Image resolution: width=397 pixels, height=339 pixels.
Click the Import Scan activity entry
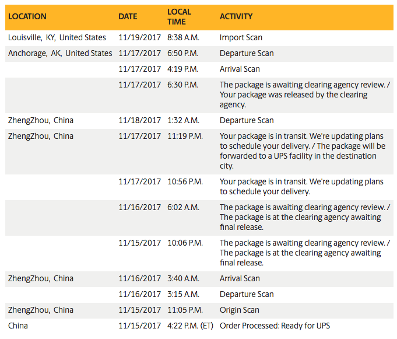tap(241, 37)
